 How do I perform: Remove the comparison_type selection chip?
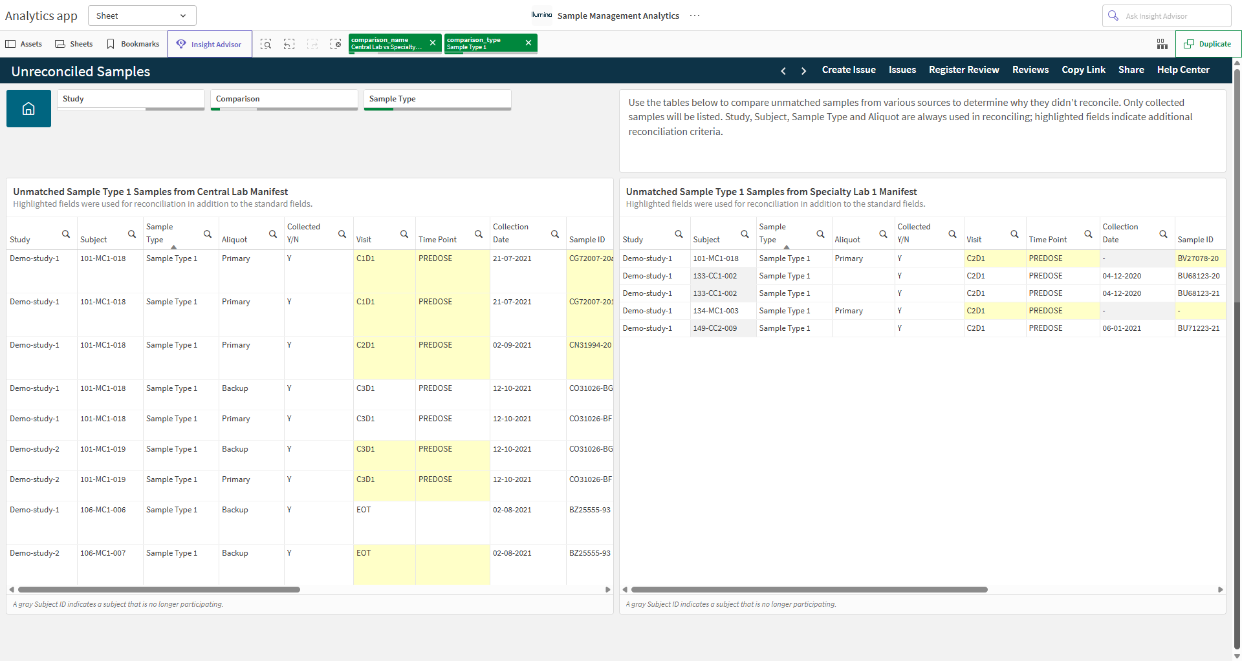click(x=528, y=43)
